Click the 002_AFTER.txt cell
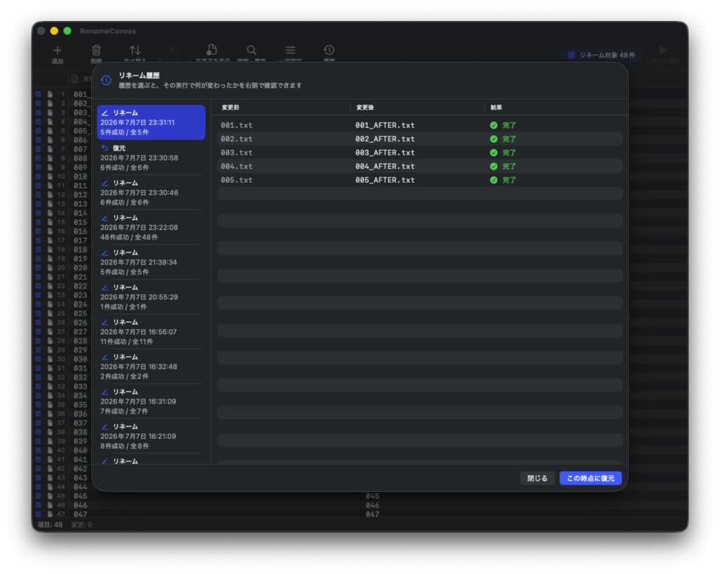Screen dimensions: 720x574 coord(385,139)
